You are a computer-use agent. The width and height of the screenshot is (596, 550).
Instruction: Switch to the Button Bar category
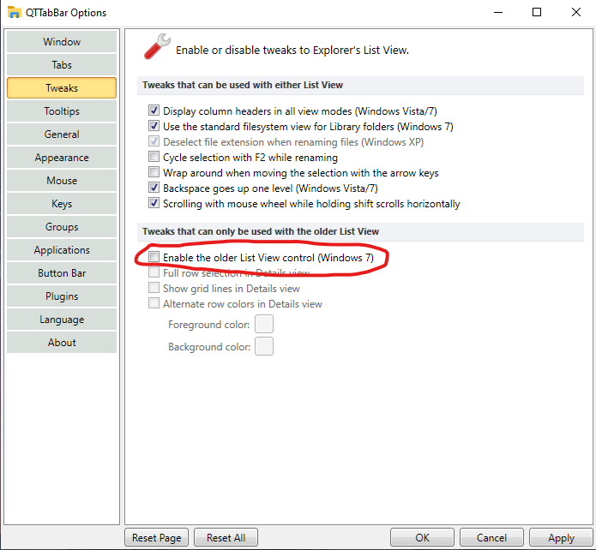click(x=62, y=273)
